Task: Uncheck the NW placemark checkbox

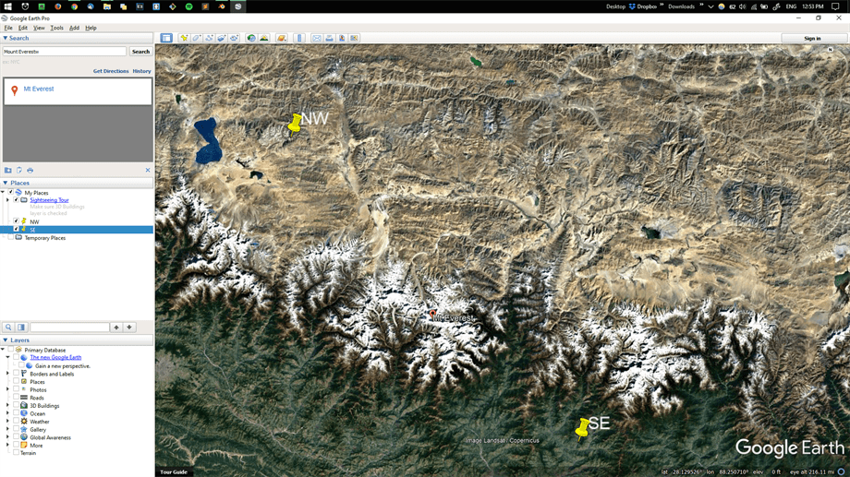Action: click(16, 221)
